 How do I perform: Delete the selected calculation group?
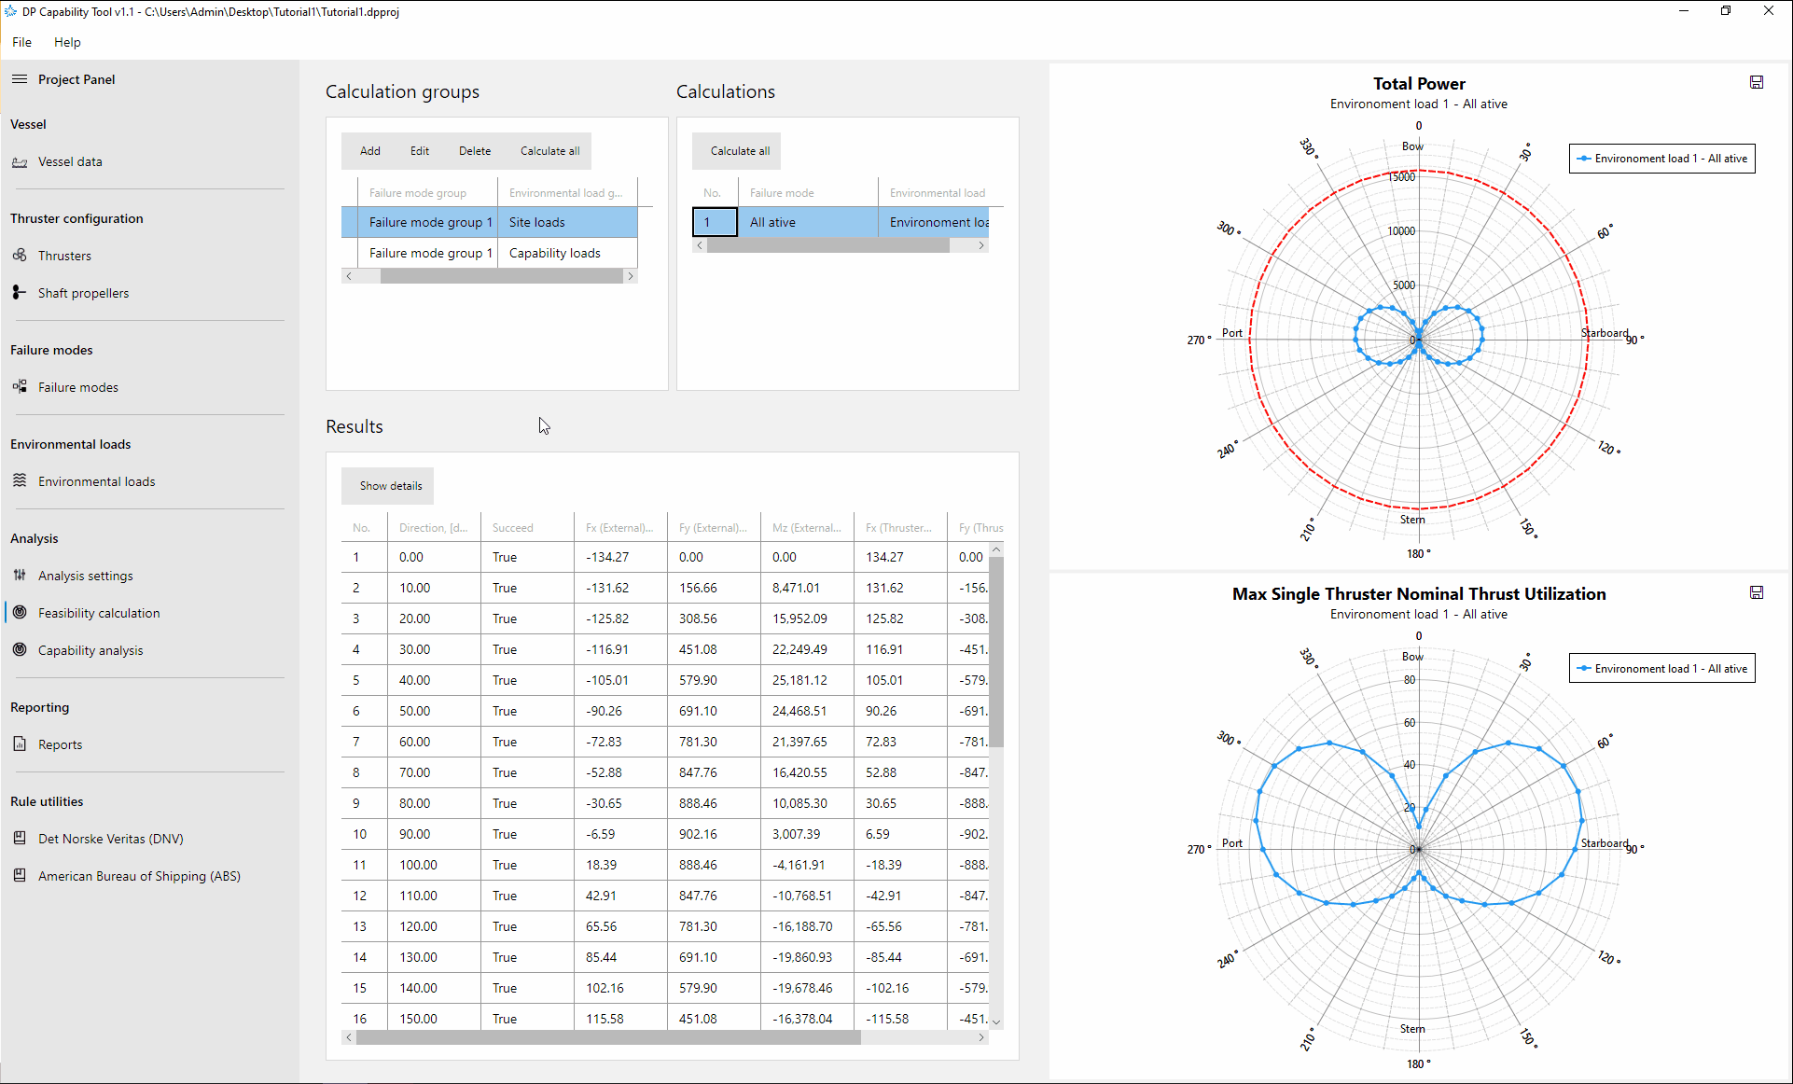coord(475,151)
